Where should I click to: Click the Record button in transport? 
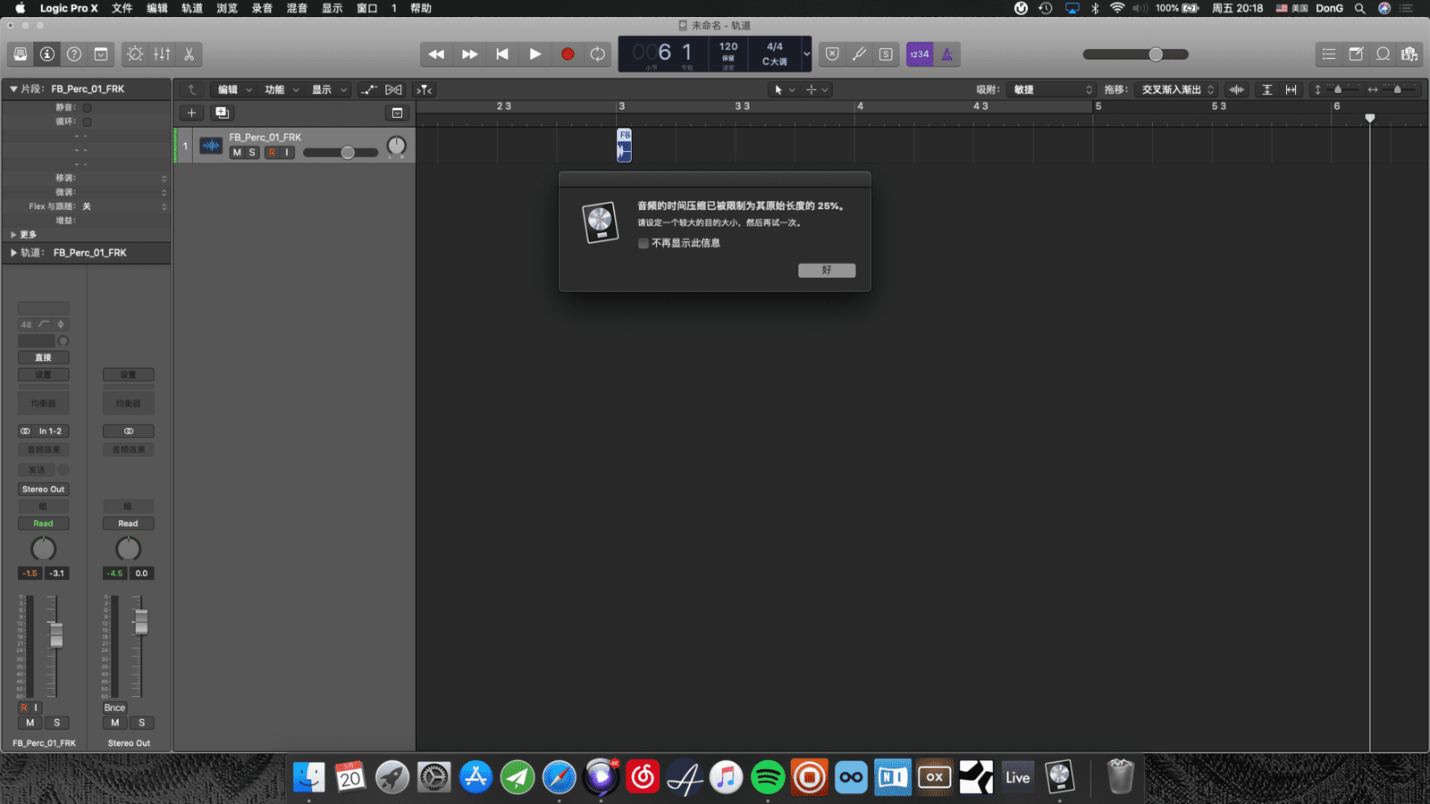pyautogui.click(x=567, y=54)
